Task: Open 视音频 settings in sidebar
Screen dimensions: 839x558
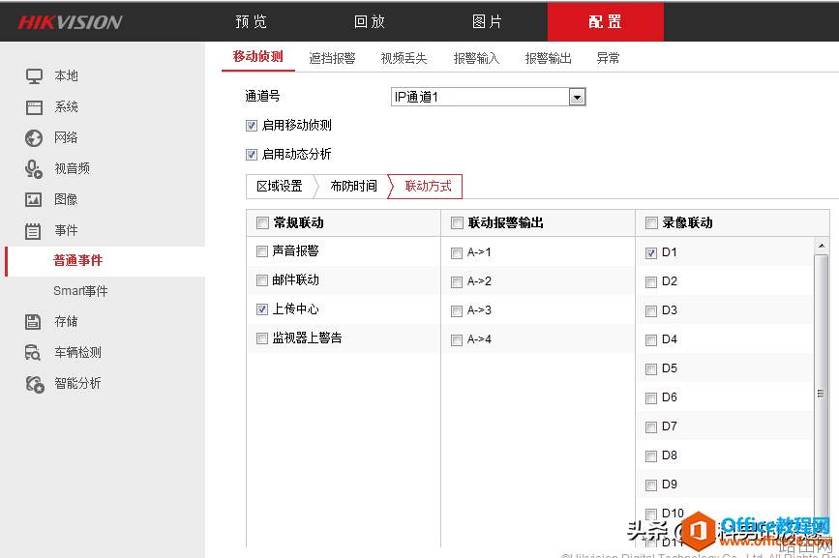Action: click(x=73, y=168)
